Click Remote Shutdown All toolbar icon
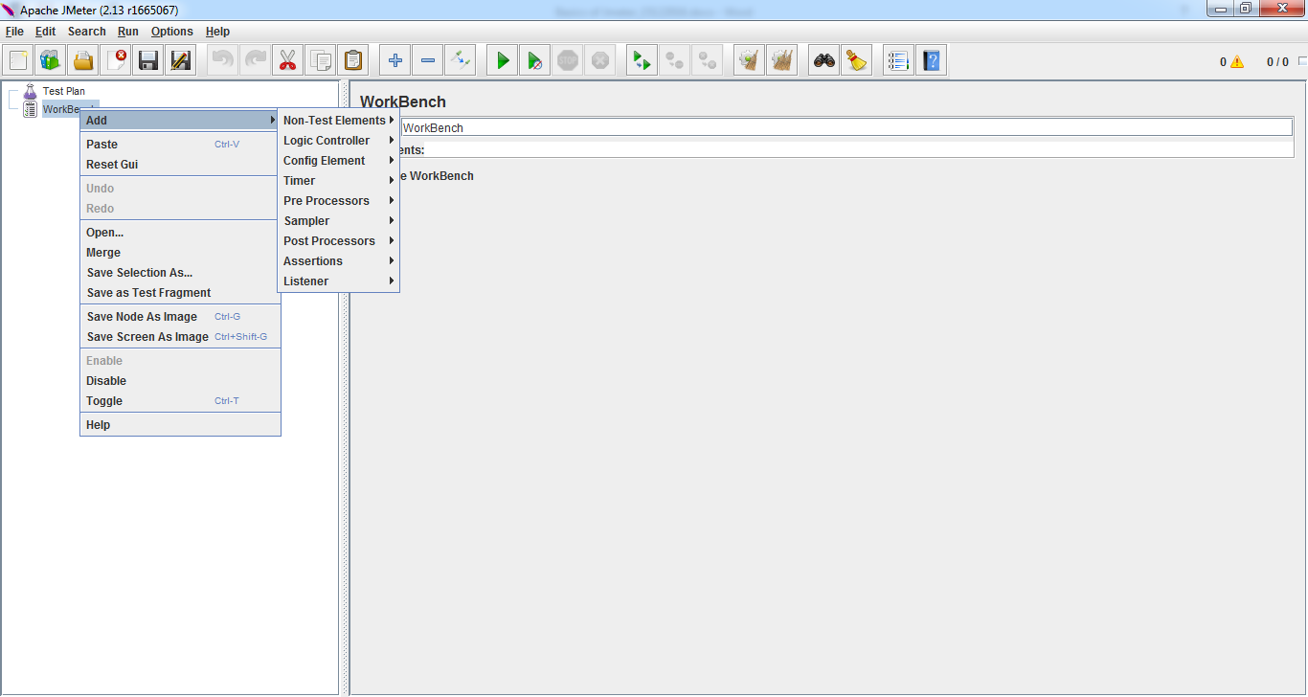Image resolution: width=1308 pixels, height=697 pixels. point(707,61)
